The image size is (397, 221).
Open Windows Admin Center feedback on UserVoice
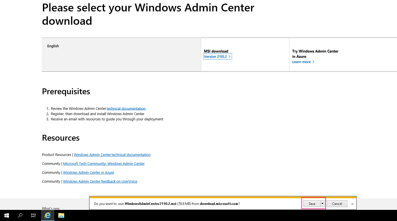pyautogui.click(x=100, y=181)
